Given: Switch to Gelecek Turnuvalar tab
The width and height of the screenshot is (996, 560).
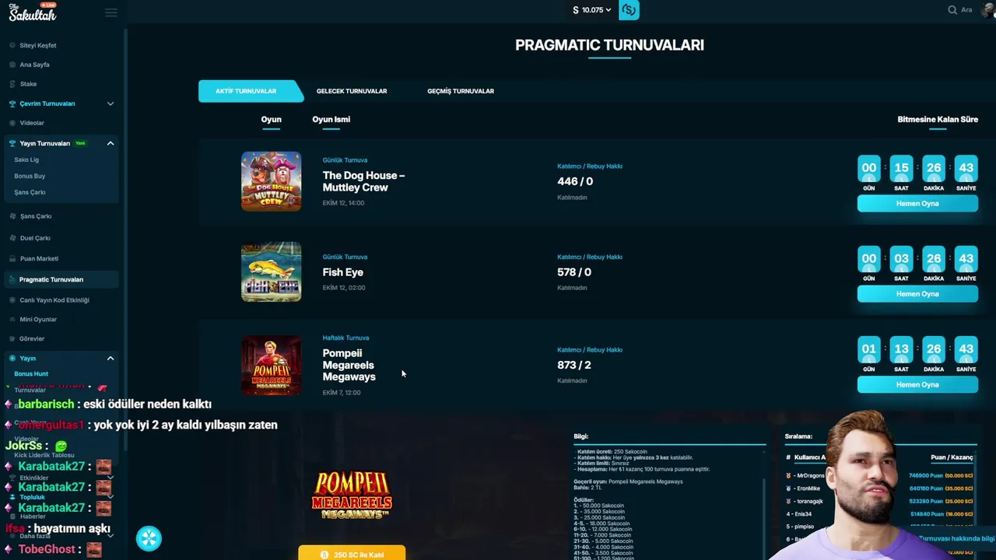Looking at the screenshot, I should point(352,91).
